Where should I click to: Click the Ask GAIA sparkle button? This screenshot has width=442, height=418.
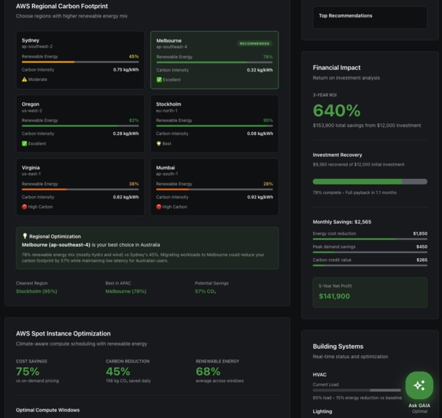419,385
